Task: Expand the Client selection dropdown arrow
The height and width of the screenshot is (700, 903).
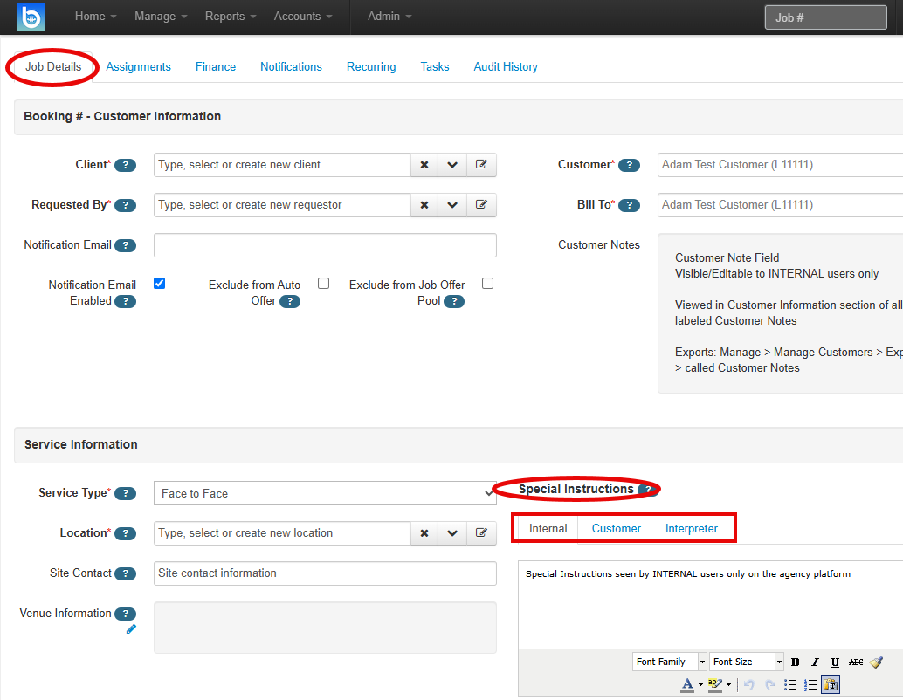Action: [452, 165]
